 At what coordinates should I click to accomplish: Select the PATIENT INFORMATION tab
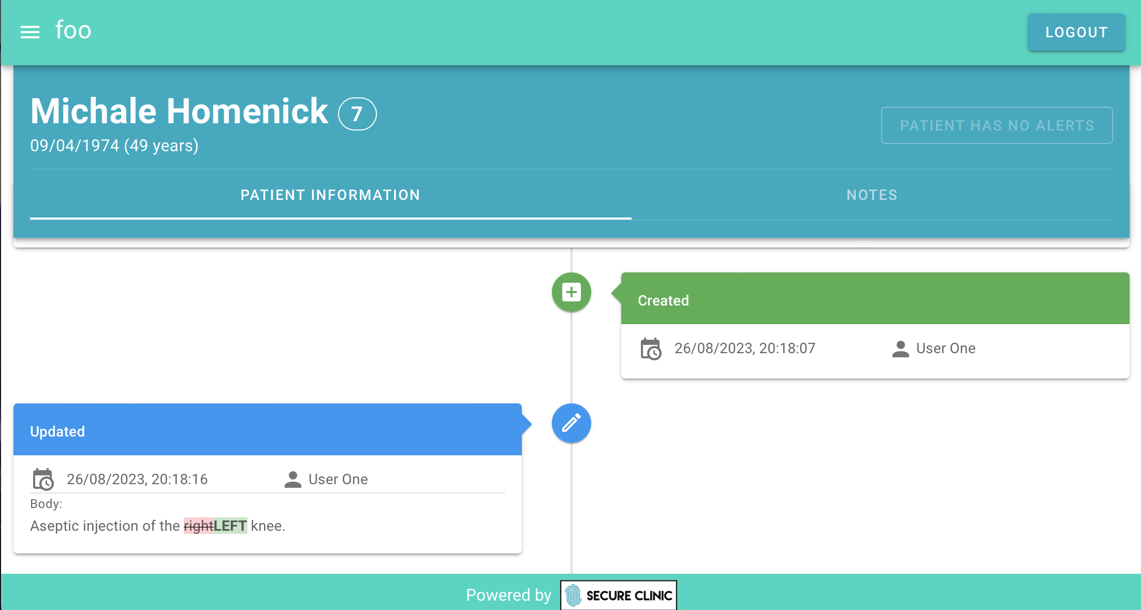pos(330,195)
